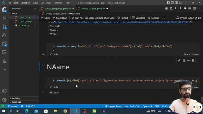Open Google Chrome from the taskbar
The image size is (203, 114).
click(x=65, y=111)
